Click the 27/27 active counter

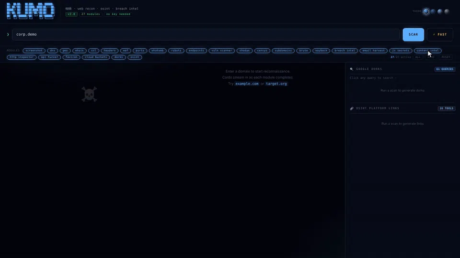click(x=401, y=57)
